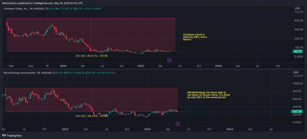Click the Coinbase high value H61.70
Screen dimensions: 307x139
click(x=59, y=9)
